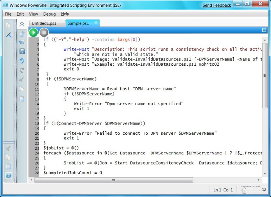Run the Sample.ps1 script
The height and width of the screenshot is (197, 271).
pyautogui.click(x=33, y=32)
